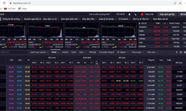
Task: Open the HNX chart showing 230.49
Action: pyautogui.click(x=119, y=30)
